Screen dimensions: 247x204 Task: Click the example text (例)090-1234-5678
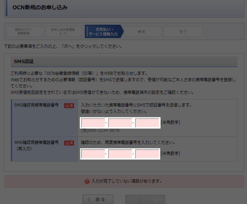click(x=100, y=131)
